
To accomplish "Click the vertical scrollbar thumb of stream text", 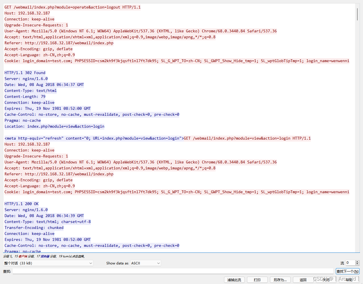I will [357, 14].
